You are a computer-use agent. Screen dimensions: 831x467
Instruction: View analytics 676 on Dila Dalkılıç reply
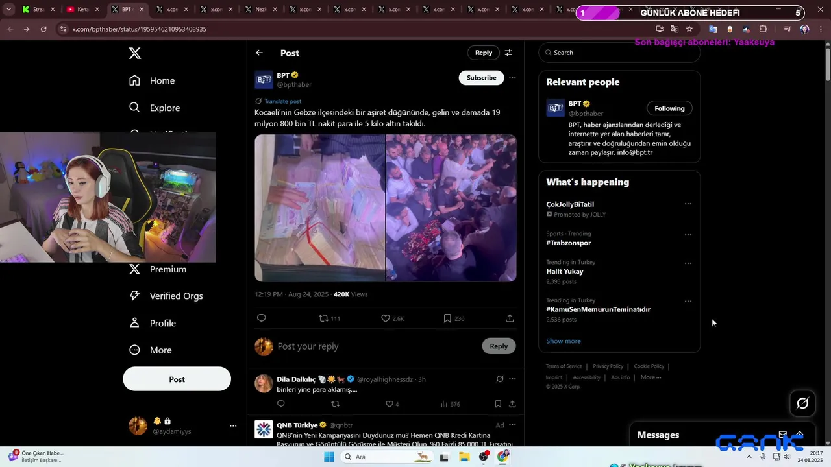[x=450, y=403]
